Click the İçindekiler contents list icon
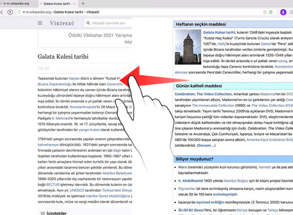The width and height of the screenshot is (293, 215). pyautogui.click(x=43, y=213)
